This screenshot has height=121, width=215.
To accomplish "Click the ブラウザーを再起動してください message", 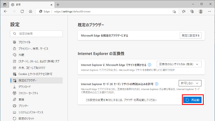I will point(121,100).
